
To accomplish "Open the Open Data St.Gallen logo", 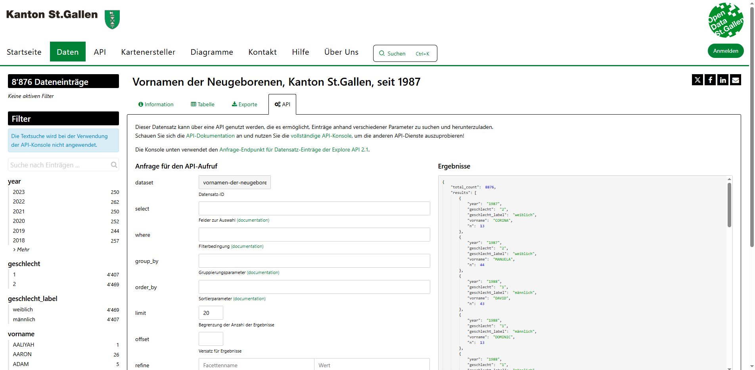I will (726, 21).
